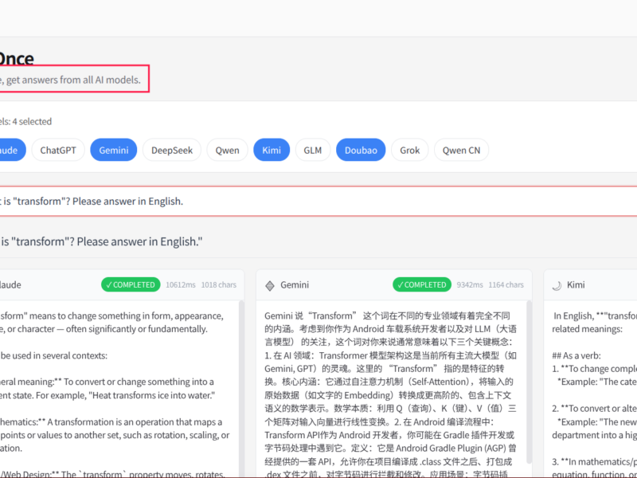Click the Gemini logo icon in card header
The width and height of the screenshot is (637, 478).
pos(270,284)
